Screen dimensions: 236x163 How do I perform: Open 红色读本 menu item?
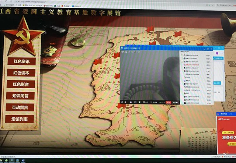coord(24,73)
